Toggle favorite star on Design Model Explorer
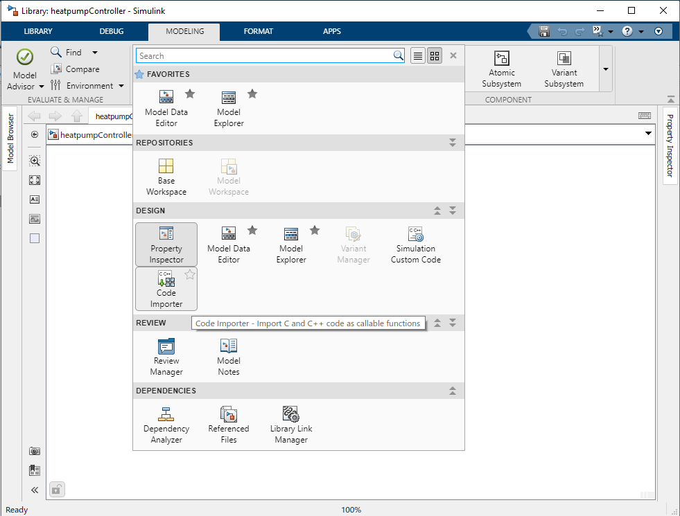Image resolution: width=680 pixels, height=516 pixels. pos(315,230)
